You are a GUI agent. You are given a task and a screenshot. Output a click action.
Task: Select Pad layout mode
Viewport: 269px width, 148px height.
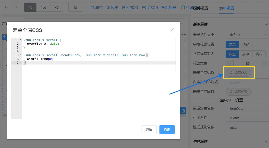coord(43,7)
